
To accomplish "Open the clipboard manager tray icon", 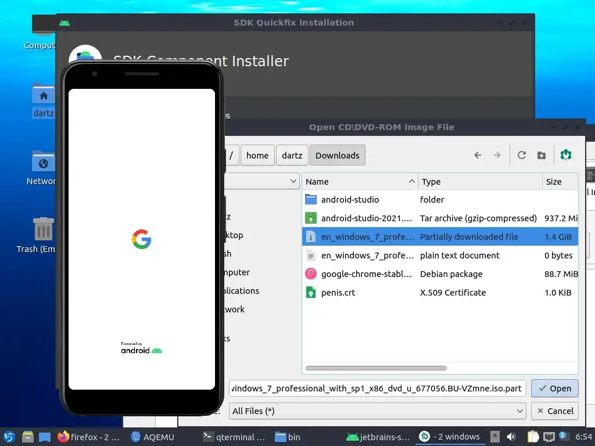I will coord(533,437).
